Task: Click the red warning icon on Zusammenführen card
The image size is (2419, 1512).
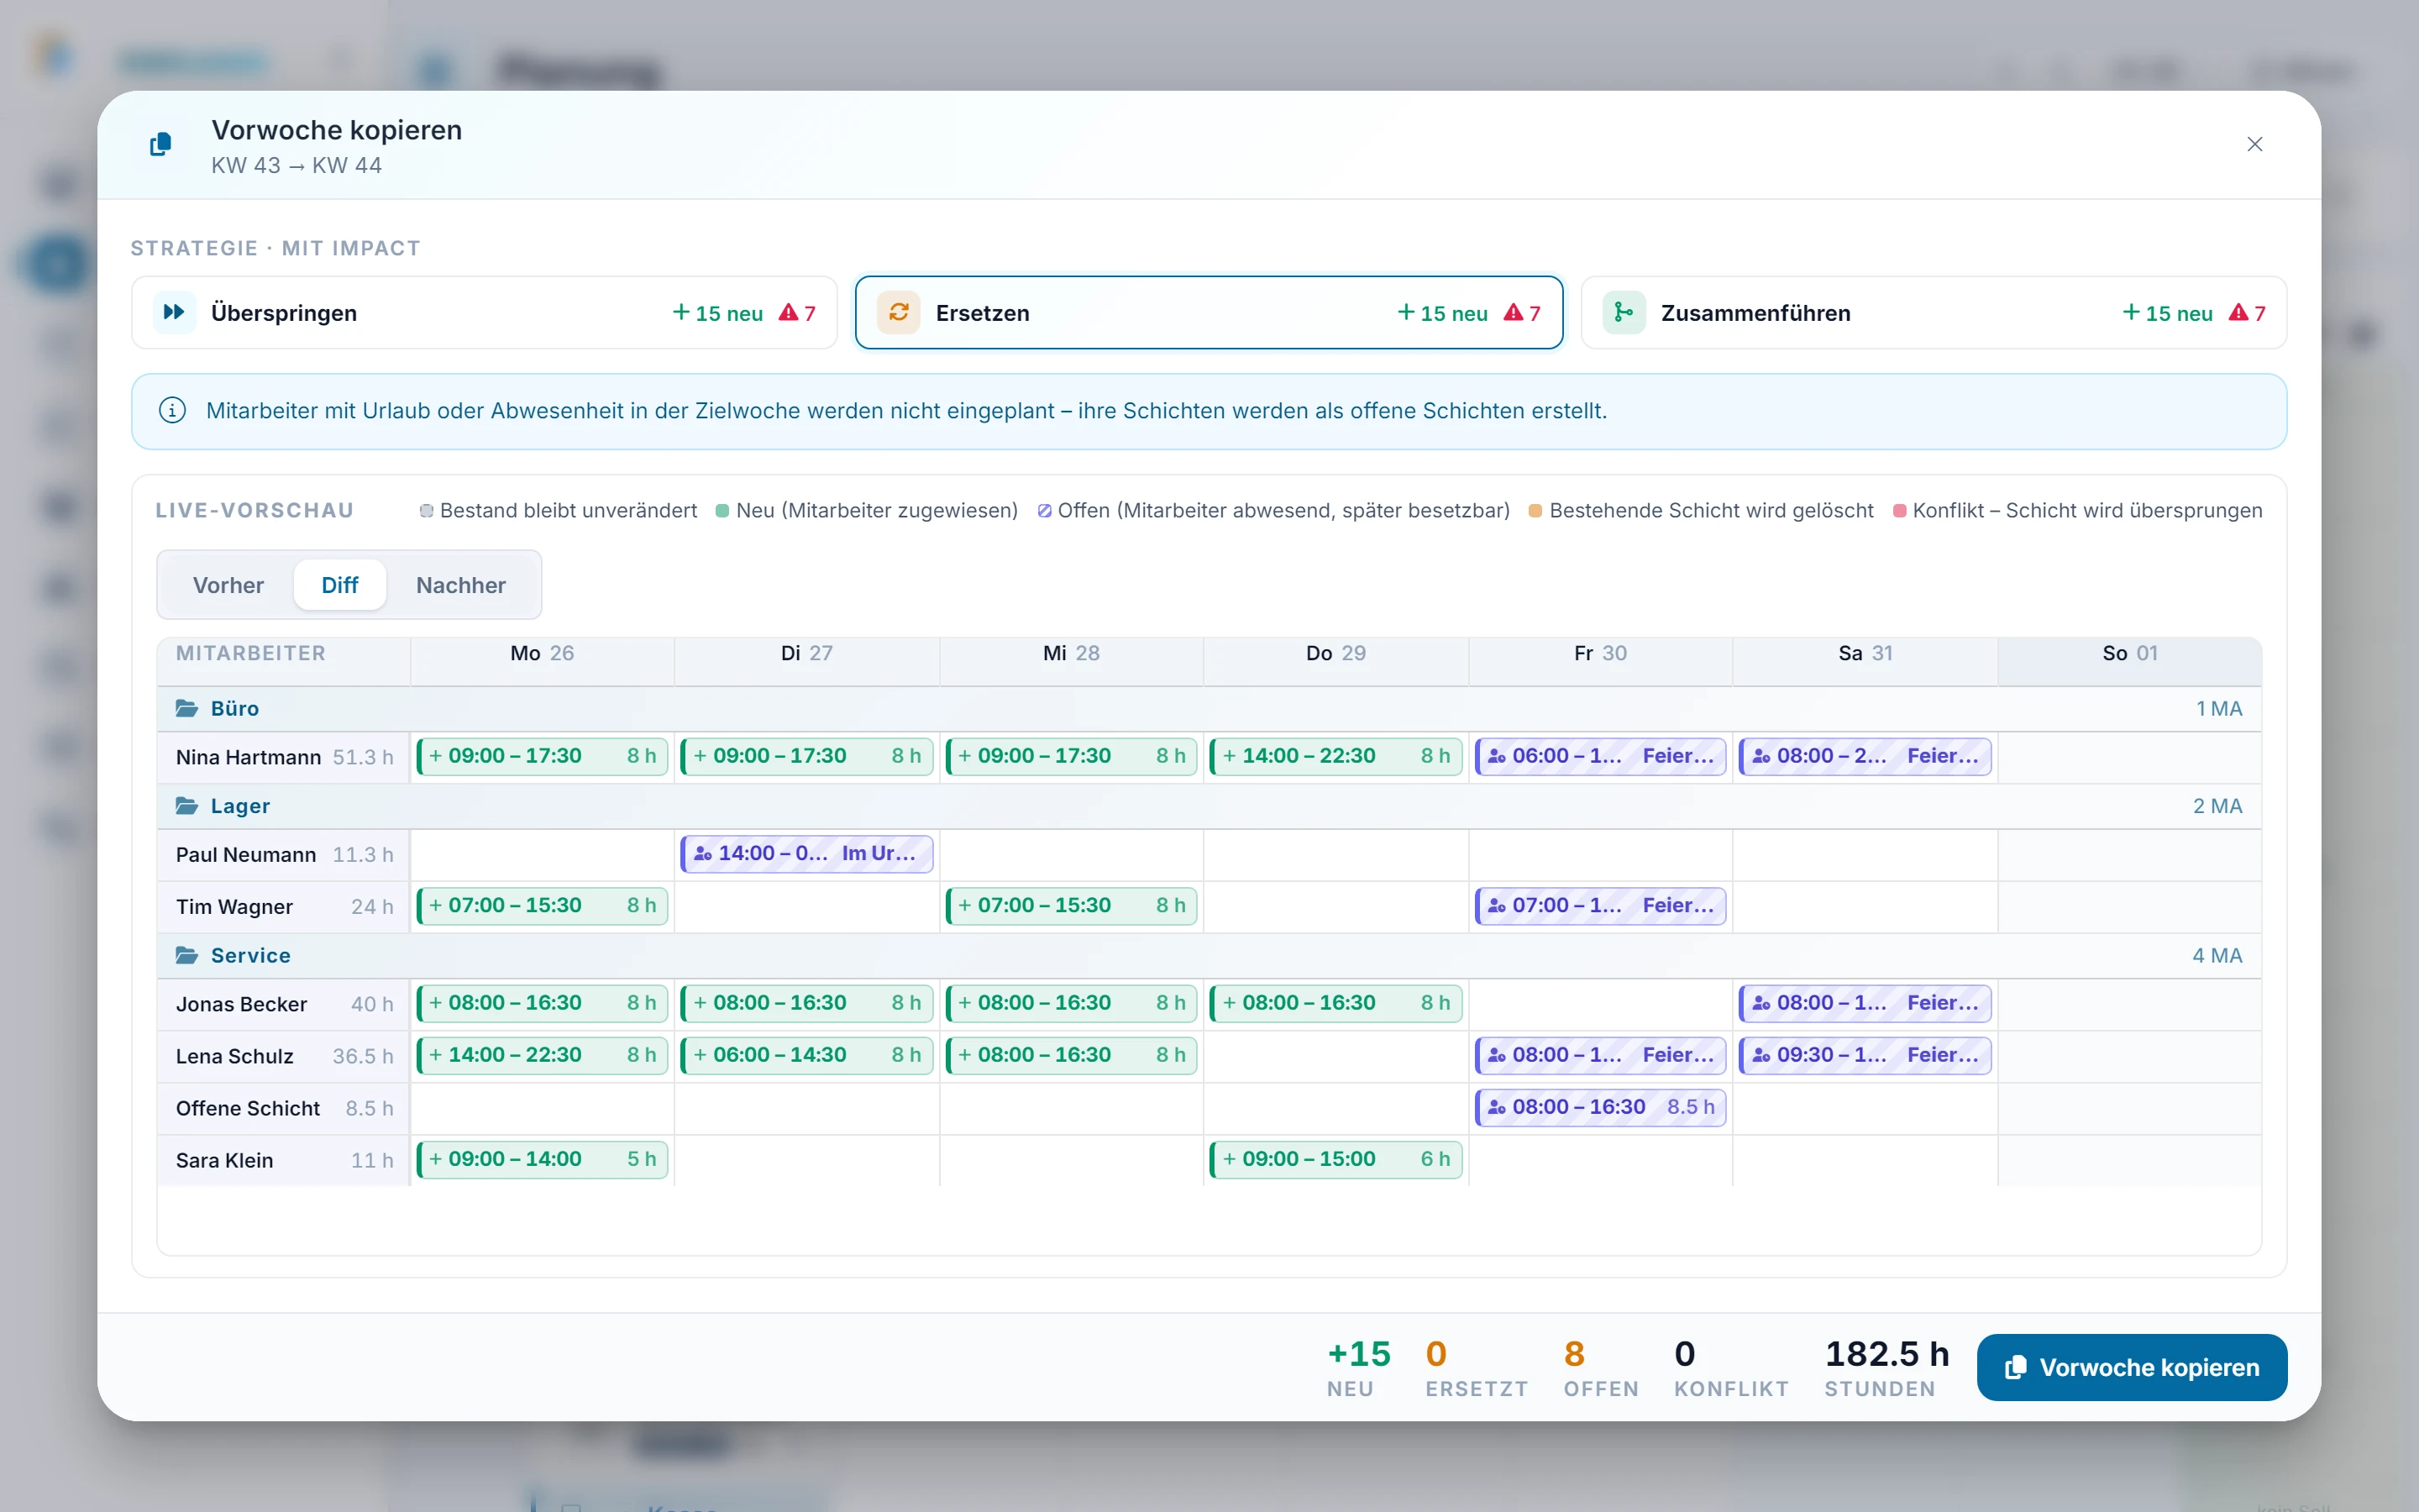Action: tap(2238, 312)
